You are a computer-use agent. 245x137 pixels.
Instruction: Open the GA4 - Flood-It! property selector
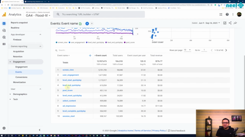(38, 16)
